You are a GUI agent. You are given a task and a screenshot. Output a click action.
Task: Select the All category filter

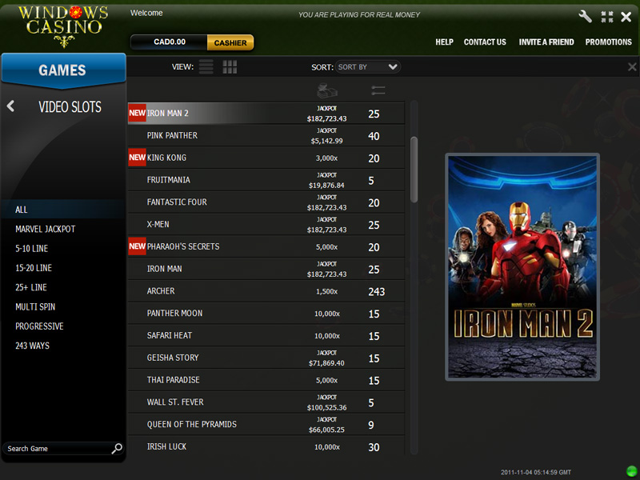(x=63, y=210)
